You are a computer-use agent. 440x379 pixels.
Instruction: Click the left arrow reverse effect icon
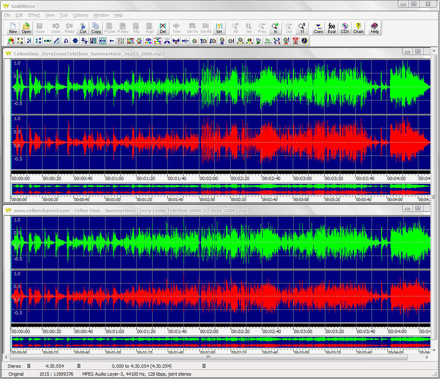[112, 41]
